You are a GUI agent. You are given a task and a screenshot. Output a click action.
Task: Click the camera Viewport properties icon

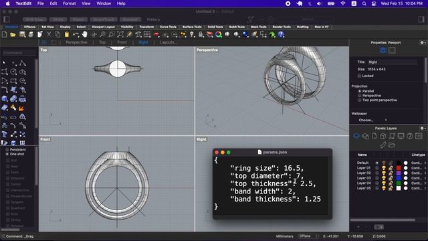383,50
